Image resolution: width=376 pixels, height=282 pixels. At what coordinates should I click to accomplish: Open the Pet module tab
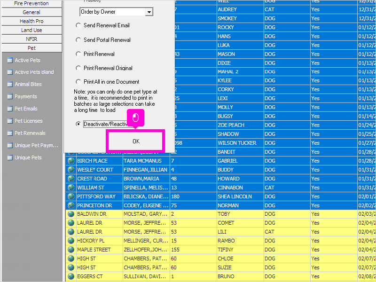point(31,48)
